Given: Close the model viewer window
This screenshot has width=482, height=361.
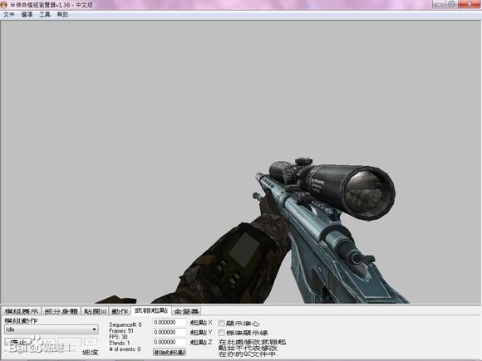Looking at the screenshot, I should pyautogui.click(x=470, y=4).
